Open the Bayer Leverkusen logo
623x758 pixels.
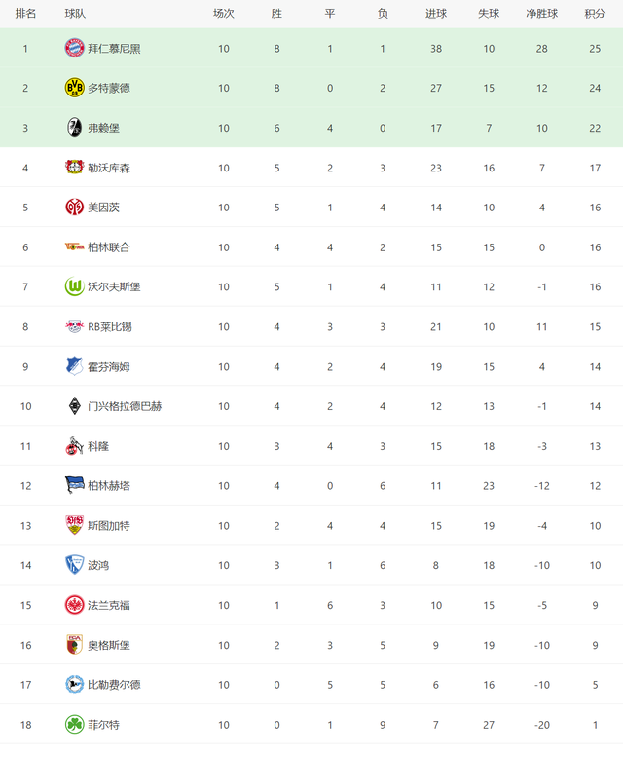click(74, 167)
